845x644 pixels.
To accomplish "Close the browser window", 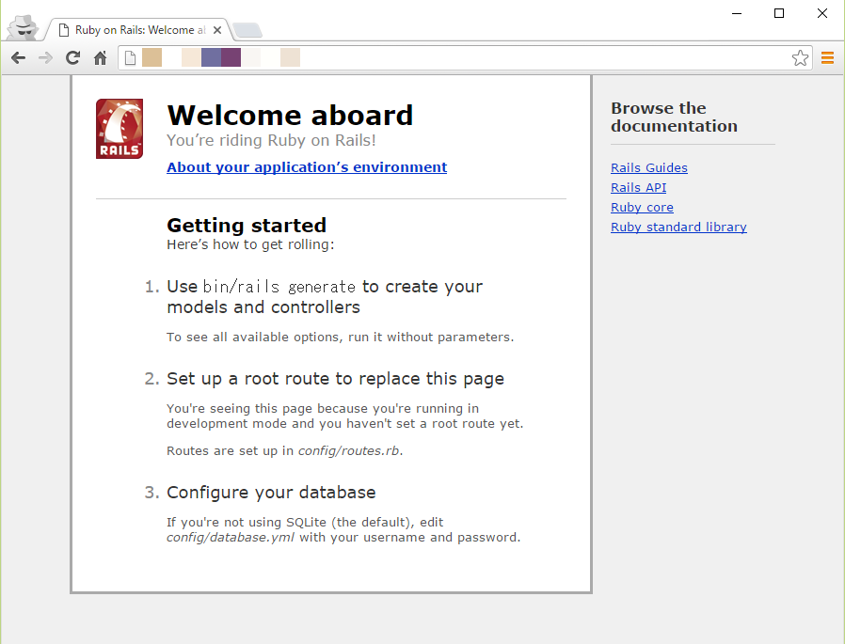I will (821, 13).
